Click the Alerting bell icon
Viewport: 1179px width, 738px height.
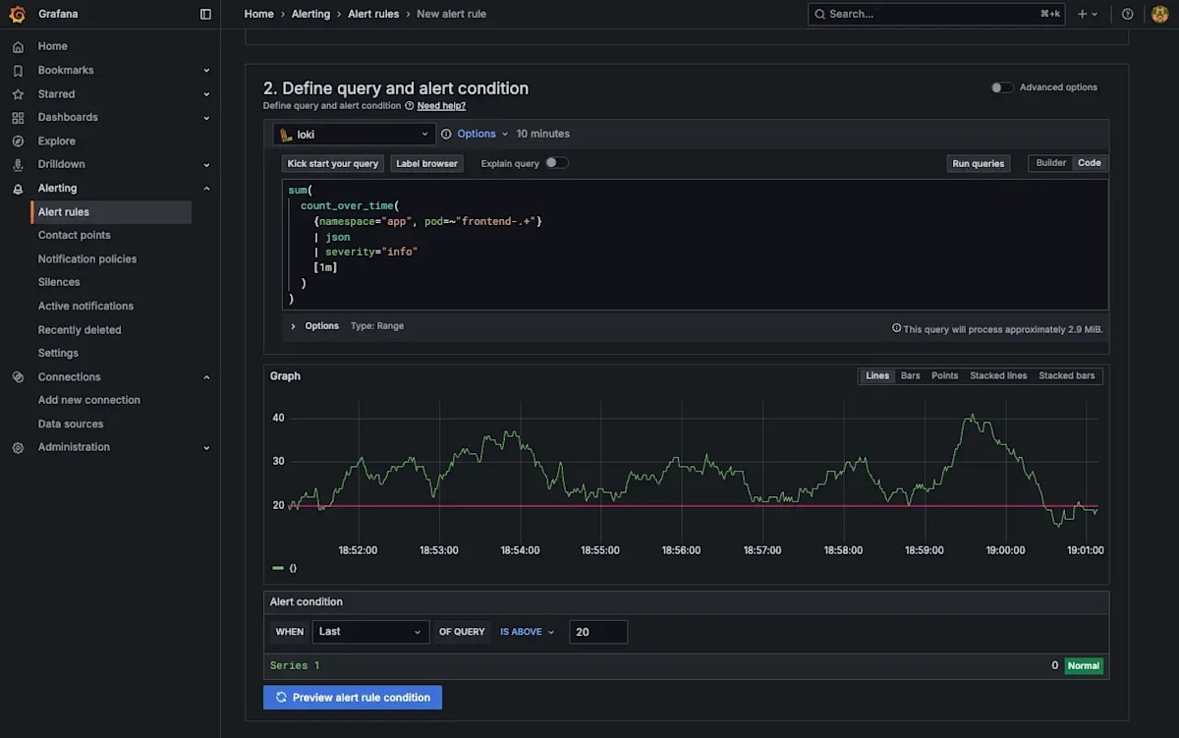tap(17, 188)
